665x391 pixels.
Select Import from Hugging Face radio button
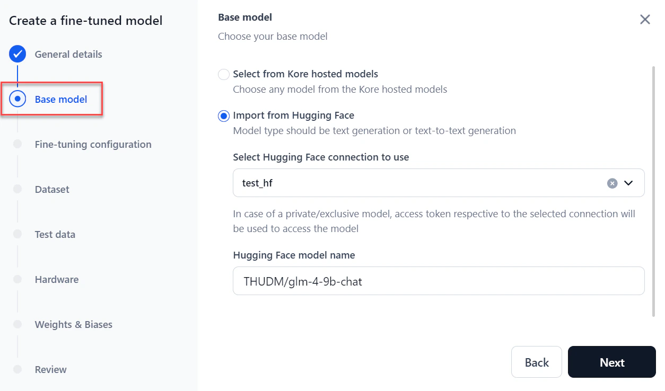(224, 115)
